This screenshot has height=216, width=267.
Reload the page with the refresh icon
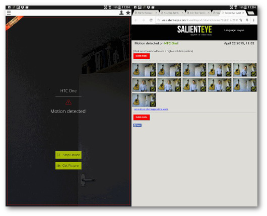[151, 20]
